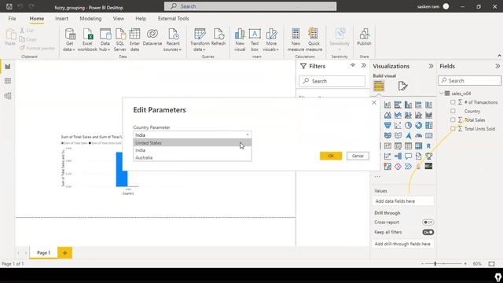Switch to Model view in left sidebar

[8, 96]
